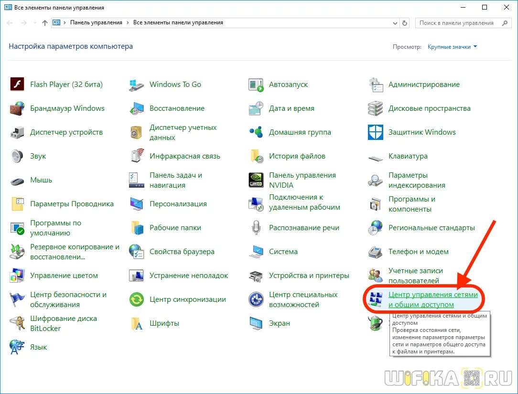Open Учетные записи пользователей link

[416, 276]
